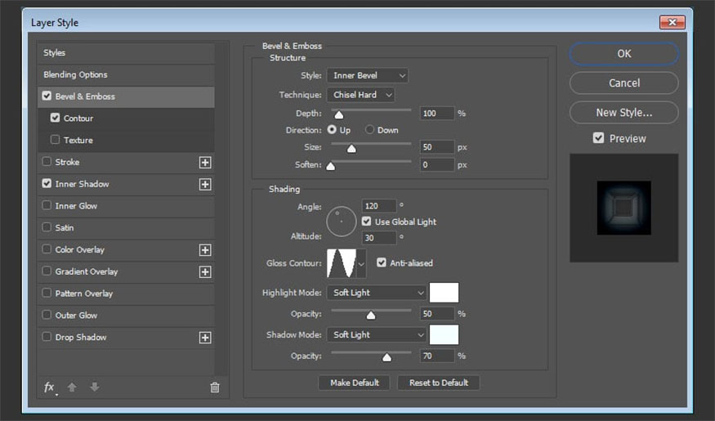This screenshot has height=421, width=715.
Task: Click the move effect up arrow
Action: (72, 387)
